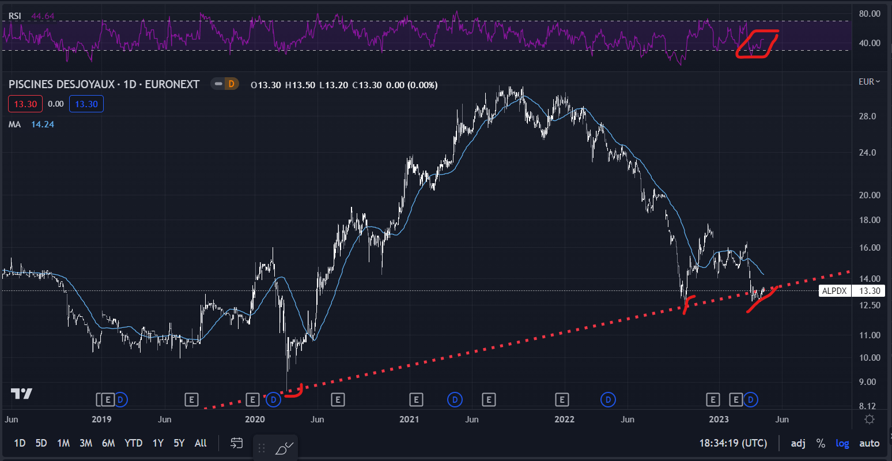
Task: Click the 28.0 price scale value
Action: [x=867, y=116]
